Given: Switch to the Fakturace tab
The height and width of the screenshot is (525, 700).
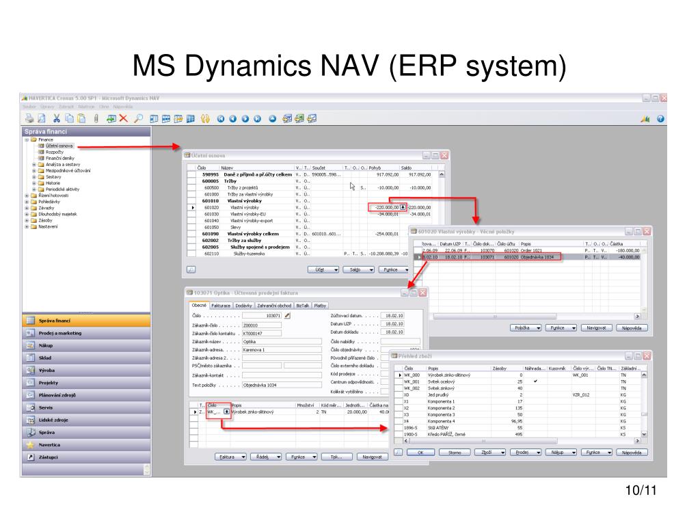Looking at the screenshot, I should [x=221, y=306].
